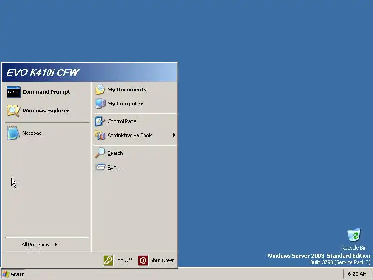Open Control Panel menu label
Screen dimensions: 373x280
point(122,121)
